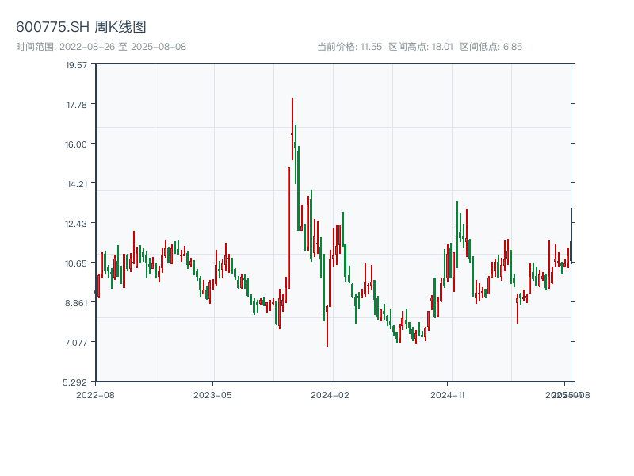The height and width of the screenshot is (476, 634).
Task: Select the x-axis label 2024-11
Action: click(448, 395)
